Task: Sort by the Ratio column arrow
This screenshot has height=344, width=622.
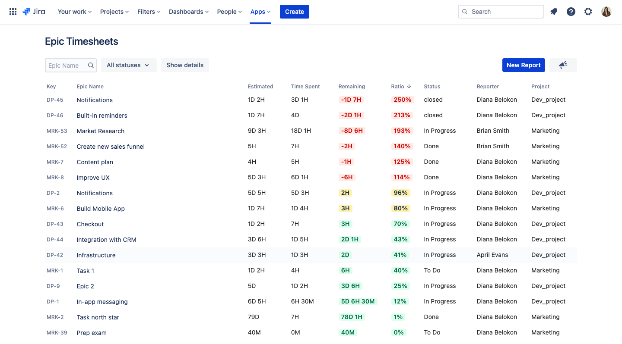Action: click(x=409, y=87)
